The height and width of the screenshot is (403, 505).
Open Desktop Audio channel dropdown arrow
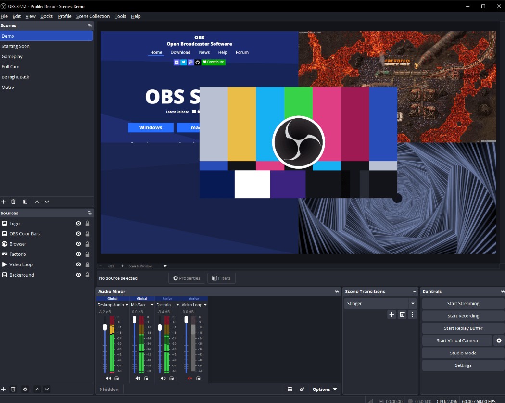coord(127,305)
